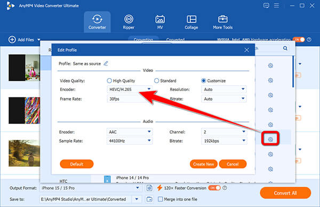Open the output folder icon
320x207 pixels.
click(149, 199)
